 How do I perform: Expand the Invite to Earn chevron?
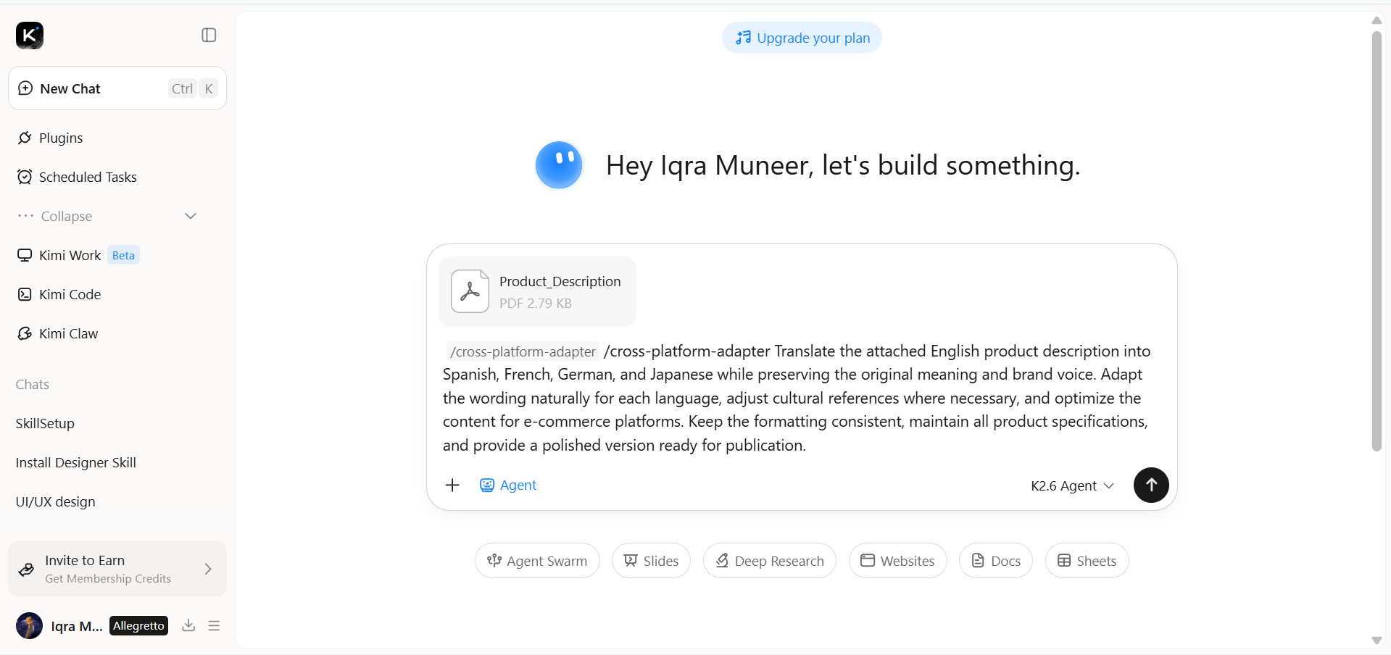208,569
